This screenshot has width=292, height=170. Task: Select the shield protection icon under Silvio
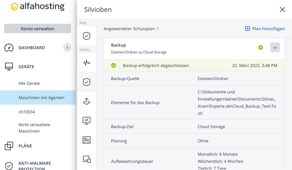pos(87,82)
